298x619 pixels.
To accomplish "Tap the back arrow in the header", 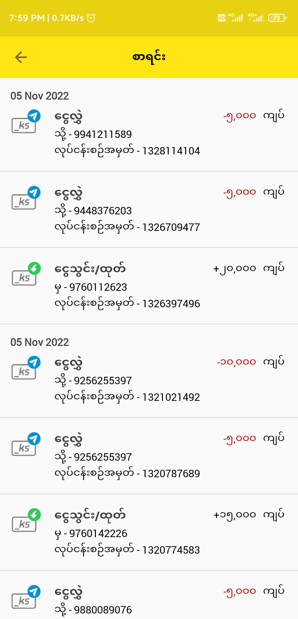I will [x=21, y=57].
